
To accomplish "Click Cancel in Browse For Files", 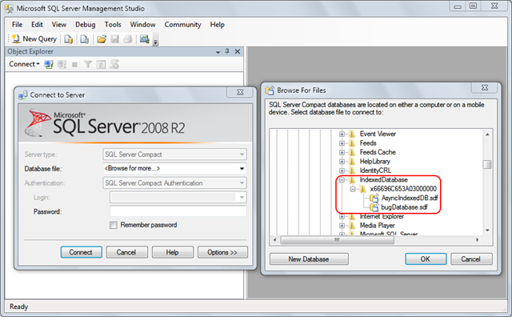I will point(471,259).
